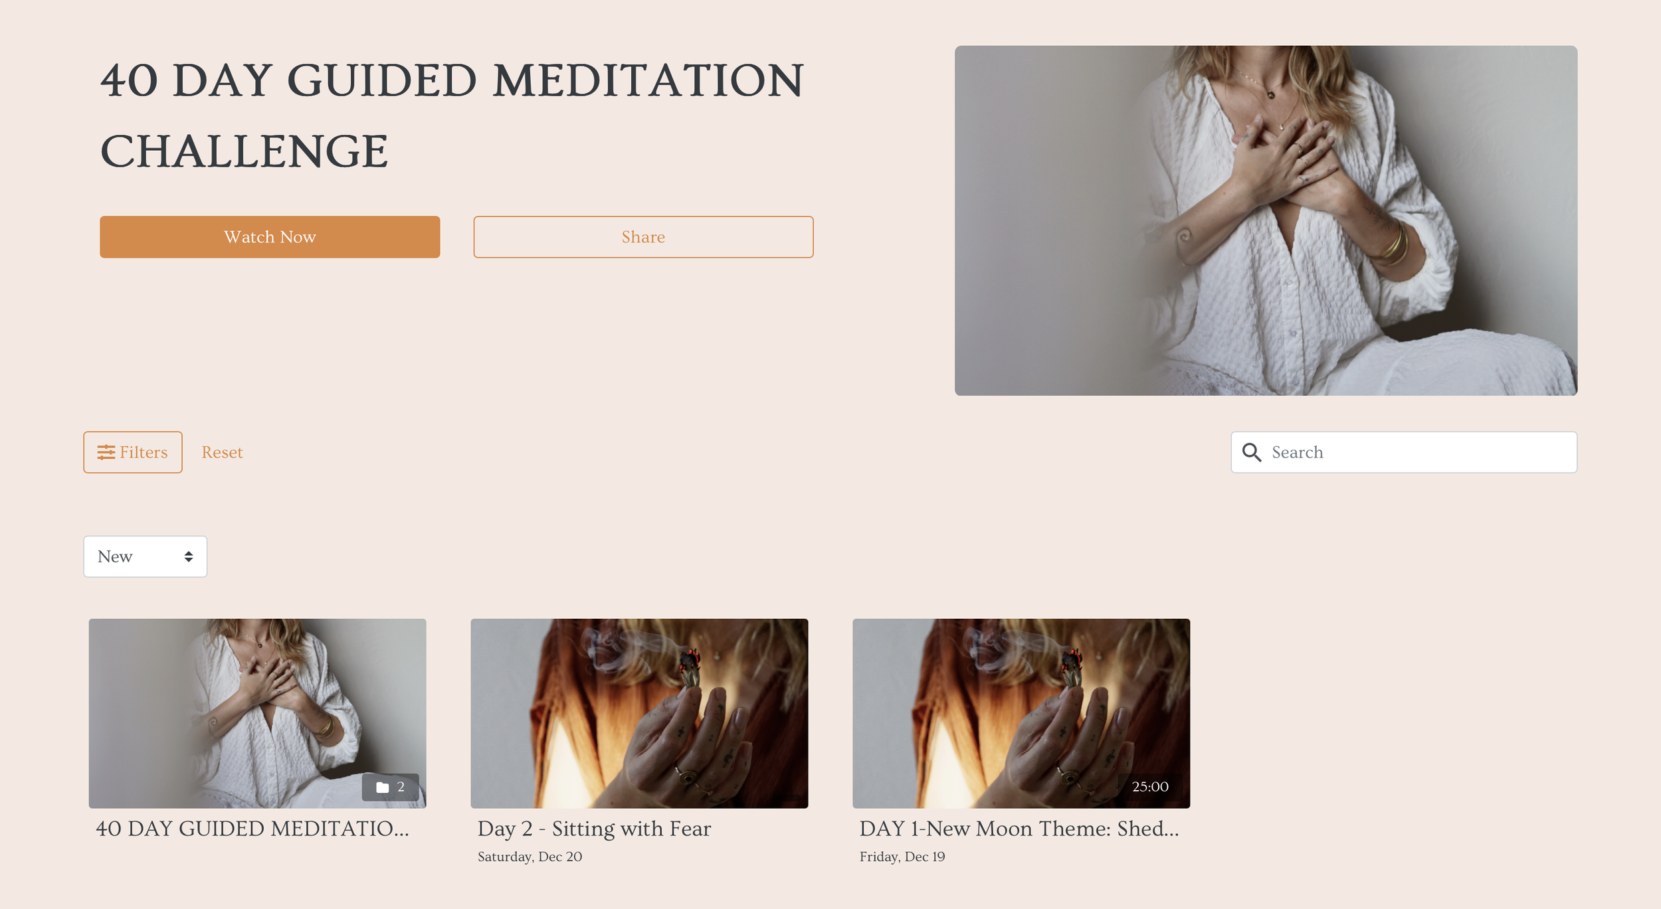This screenshot has height=909, width=1661.
Task: Open the 40 Day Guided Meditation collection thumbnail
Action: (257, 713)
